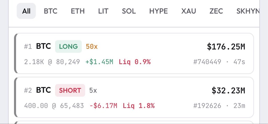Viewport: 268px width, 124px height.
Task: Open trader ID #740449 link
Action: click(x=207, y=62)
